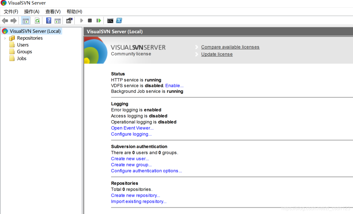Click Create new group... link
The height and width of the screenshot is (214, 353).
pos(131,165)
